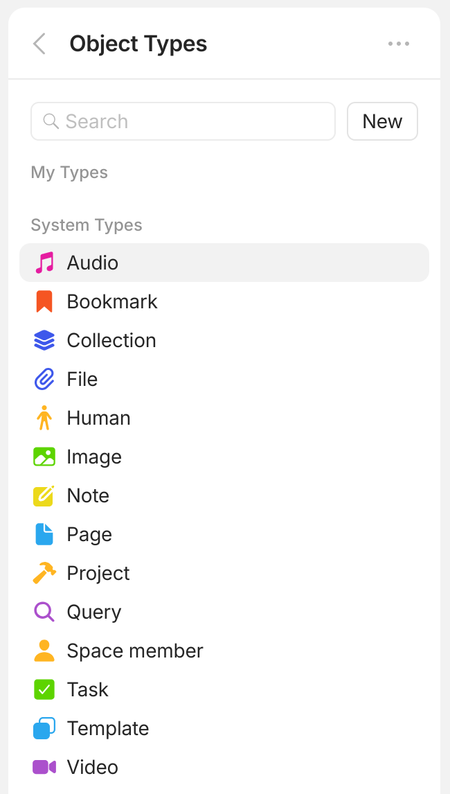Click the green Image icon
This screenshot has width=450, height=794.
(x=44, y=457)
